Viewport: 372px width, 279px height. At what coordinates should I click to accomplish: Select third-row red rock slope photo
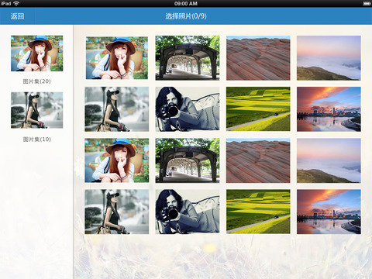click(258, 160)
